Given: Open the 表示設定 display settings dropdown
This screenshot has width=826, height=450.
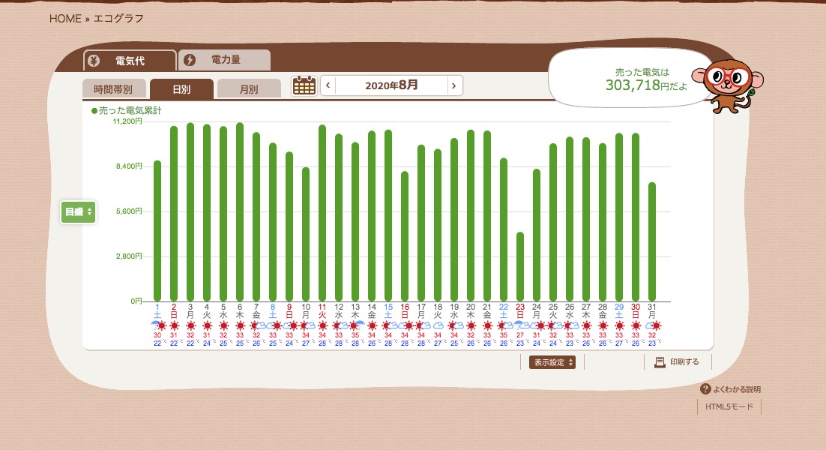Looking at the screenshot, I should click(552, 362).
